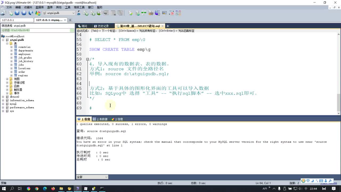The width and height of the screenshot is (341, 192).
Task: Close the 第03章 SELECT语句.sql tab
Action: pos(162,26)
